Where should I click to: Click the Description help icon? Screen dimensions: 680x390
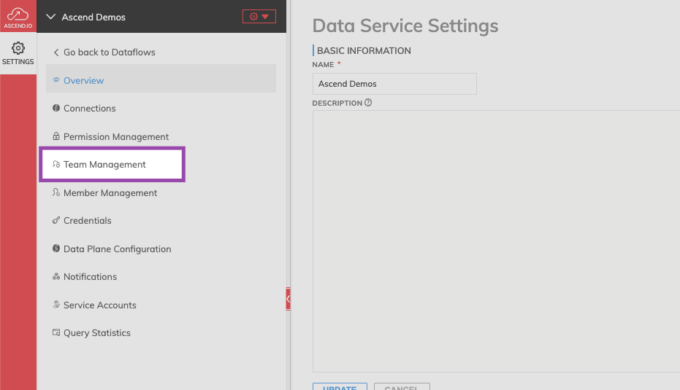pyautogui.click(x=368, y=103)
